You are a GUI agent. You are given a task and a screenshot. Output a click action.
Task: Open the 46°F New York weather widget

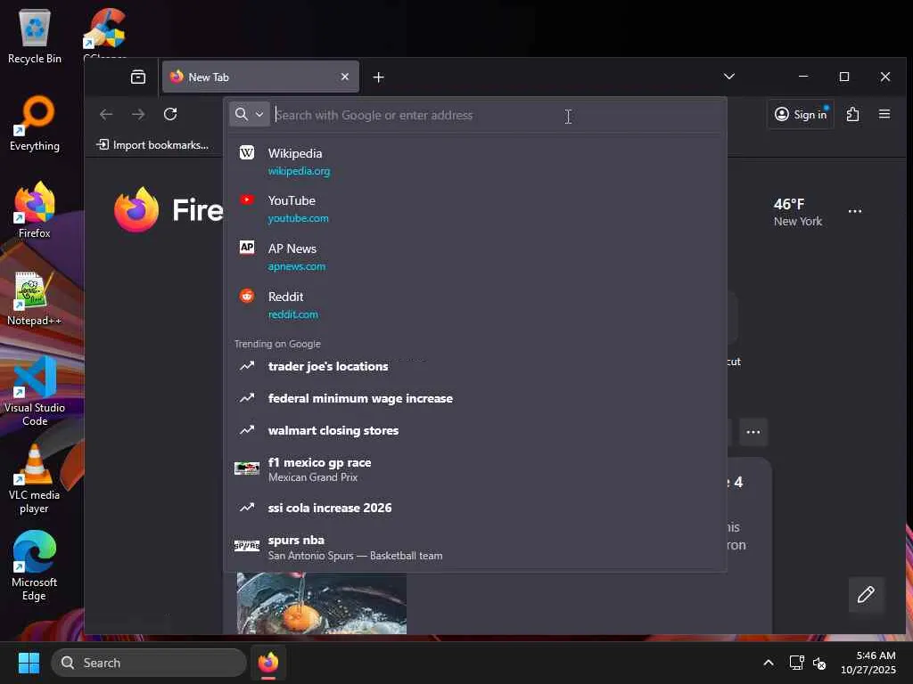[x=798, y=212]
